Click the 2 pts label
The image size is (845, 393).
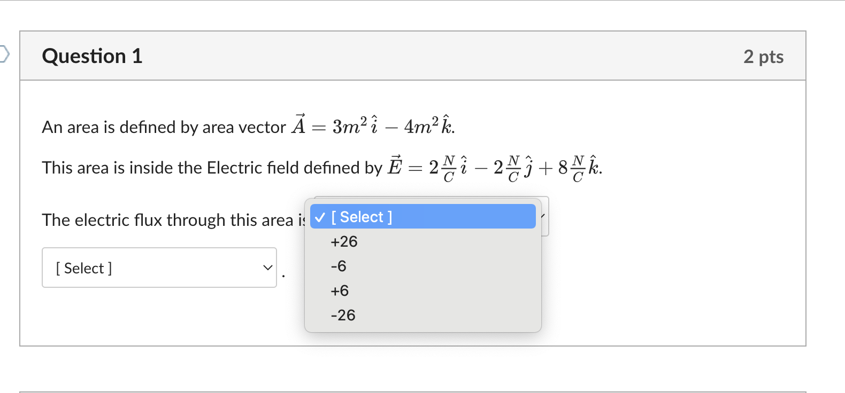[x=763, y=57]
